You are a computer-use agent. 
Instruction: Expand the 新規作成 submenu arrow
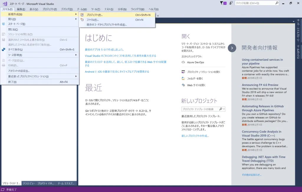tap(76, 14)
